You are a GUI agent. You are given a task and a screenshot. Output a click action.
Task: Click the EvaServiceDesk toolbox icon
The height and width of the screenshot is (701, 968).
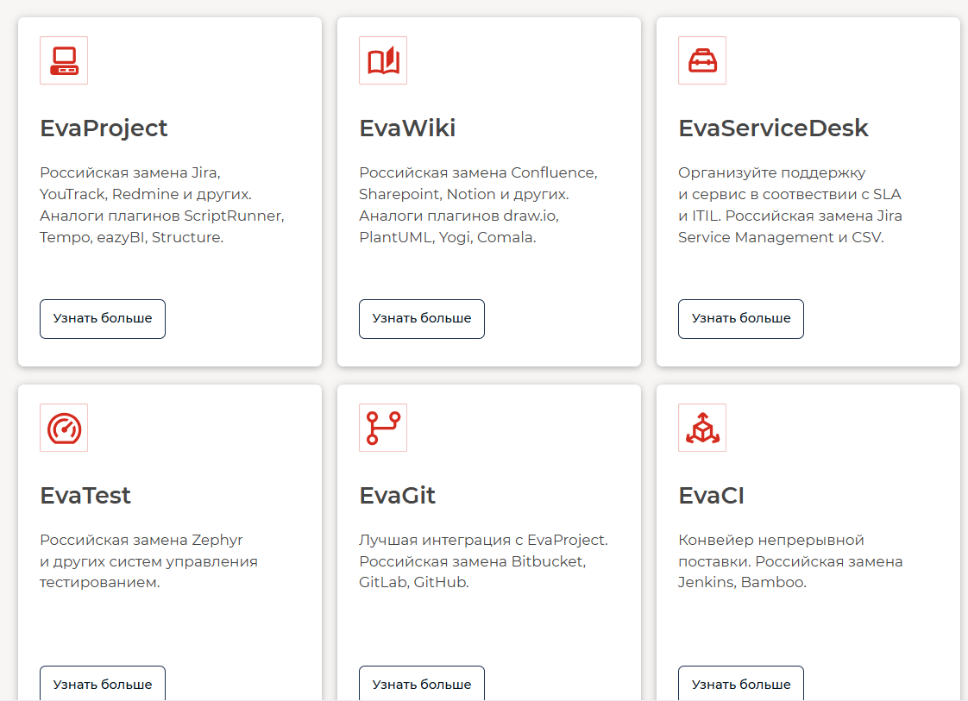tap(702, 60)
